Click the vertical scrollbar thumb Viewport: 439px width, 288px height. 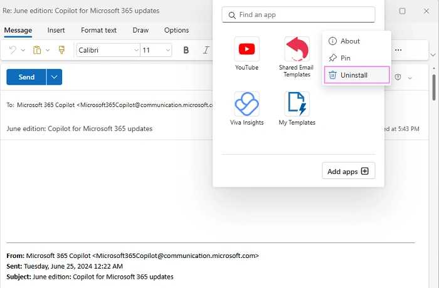[x=434, y=87]
